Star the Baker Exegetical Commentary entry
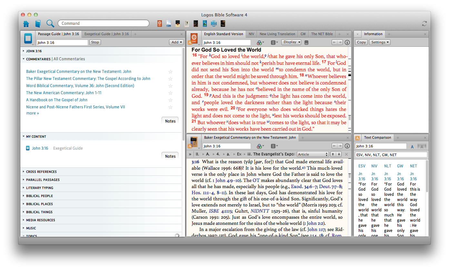Image resolution: width=449 pixels, height=270 pixels. point(171,72)
